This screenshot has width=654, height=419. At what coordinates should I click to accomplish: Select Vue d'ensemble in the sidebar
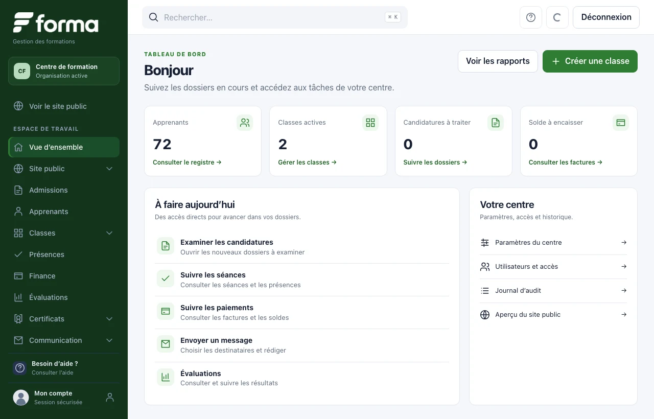[x=64, y=147]
